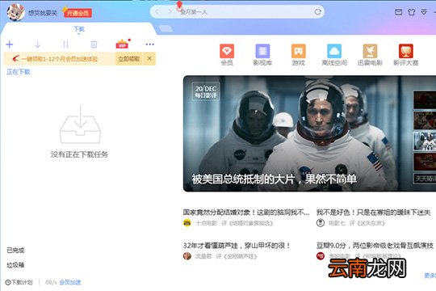Go back with the browser back arrow

[157, 12]
